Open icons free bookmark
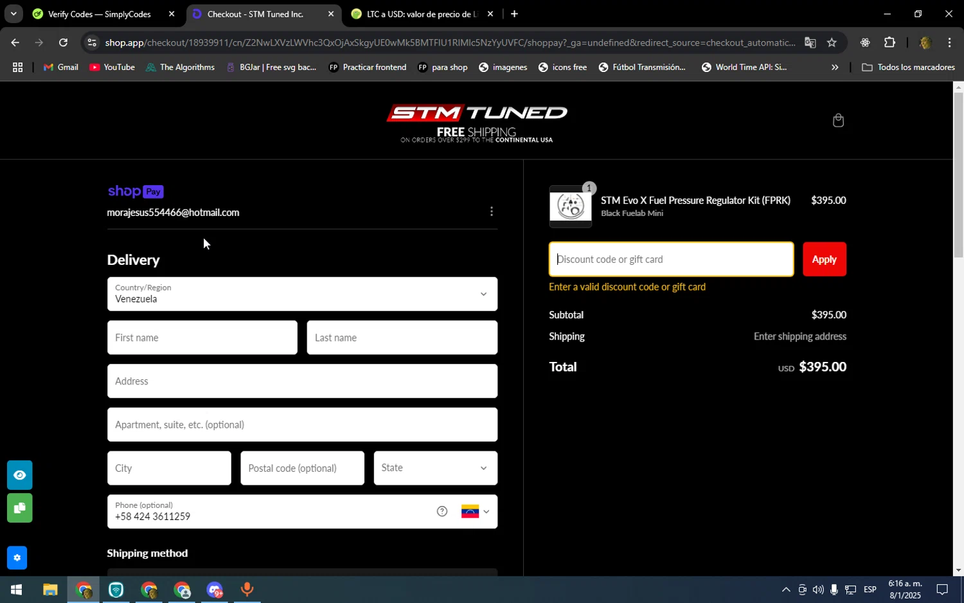The height and width of the screenshot is (603, 964). coord(562,67)
